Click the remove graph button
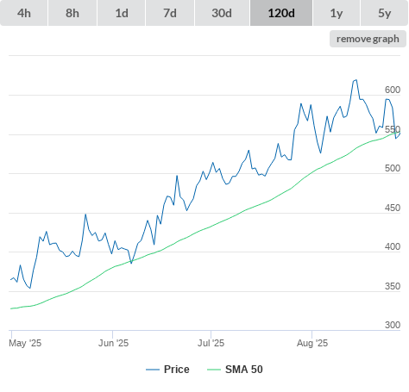The height and width of the screenshot is (392, 409). pyautogui.click(x=368, y=39)
